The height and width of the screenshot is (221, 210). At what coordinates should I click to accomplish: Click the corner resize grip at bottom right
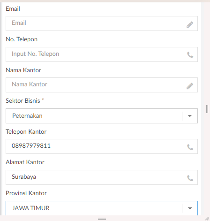pos(207,219)
